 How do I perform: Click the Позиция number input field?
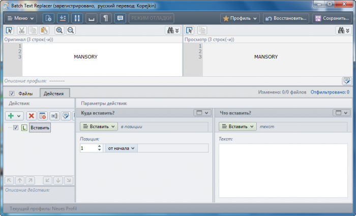88,148
